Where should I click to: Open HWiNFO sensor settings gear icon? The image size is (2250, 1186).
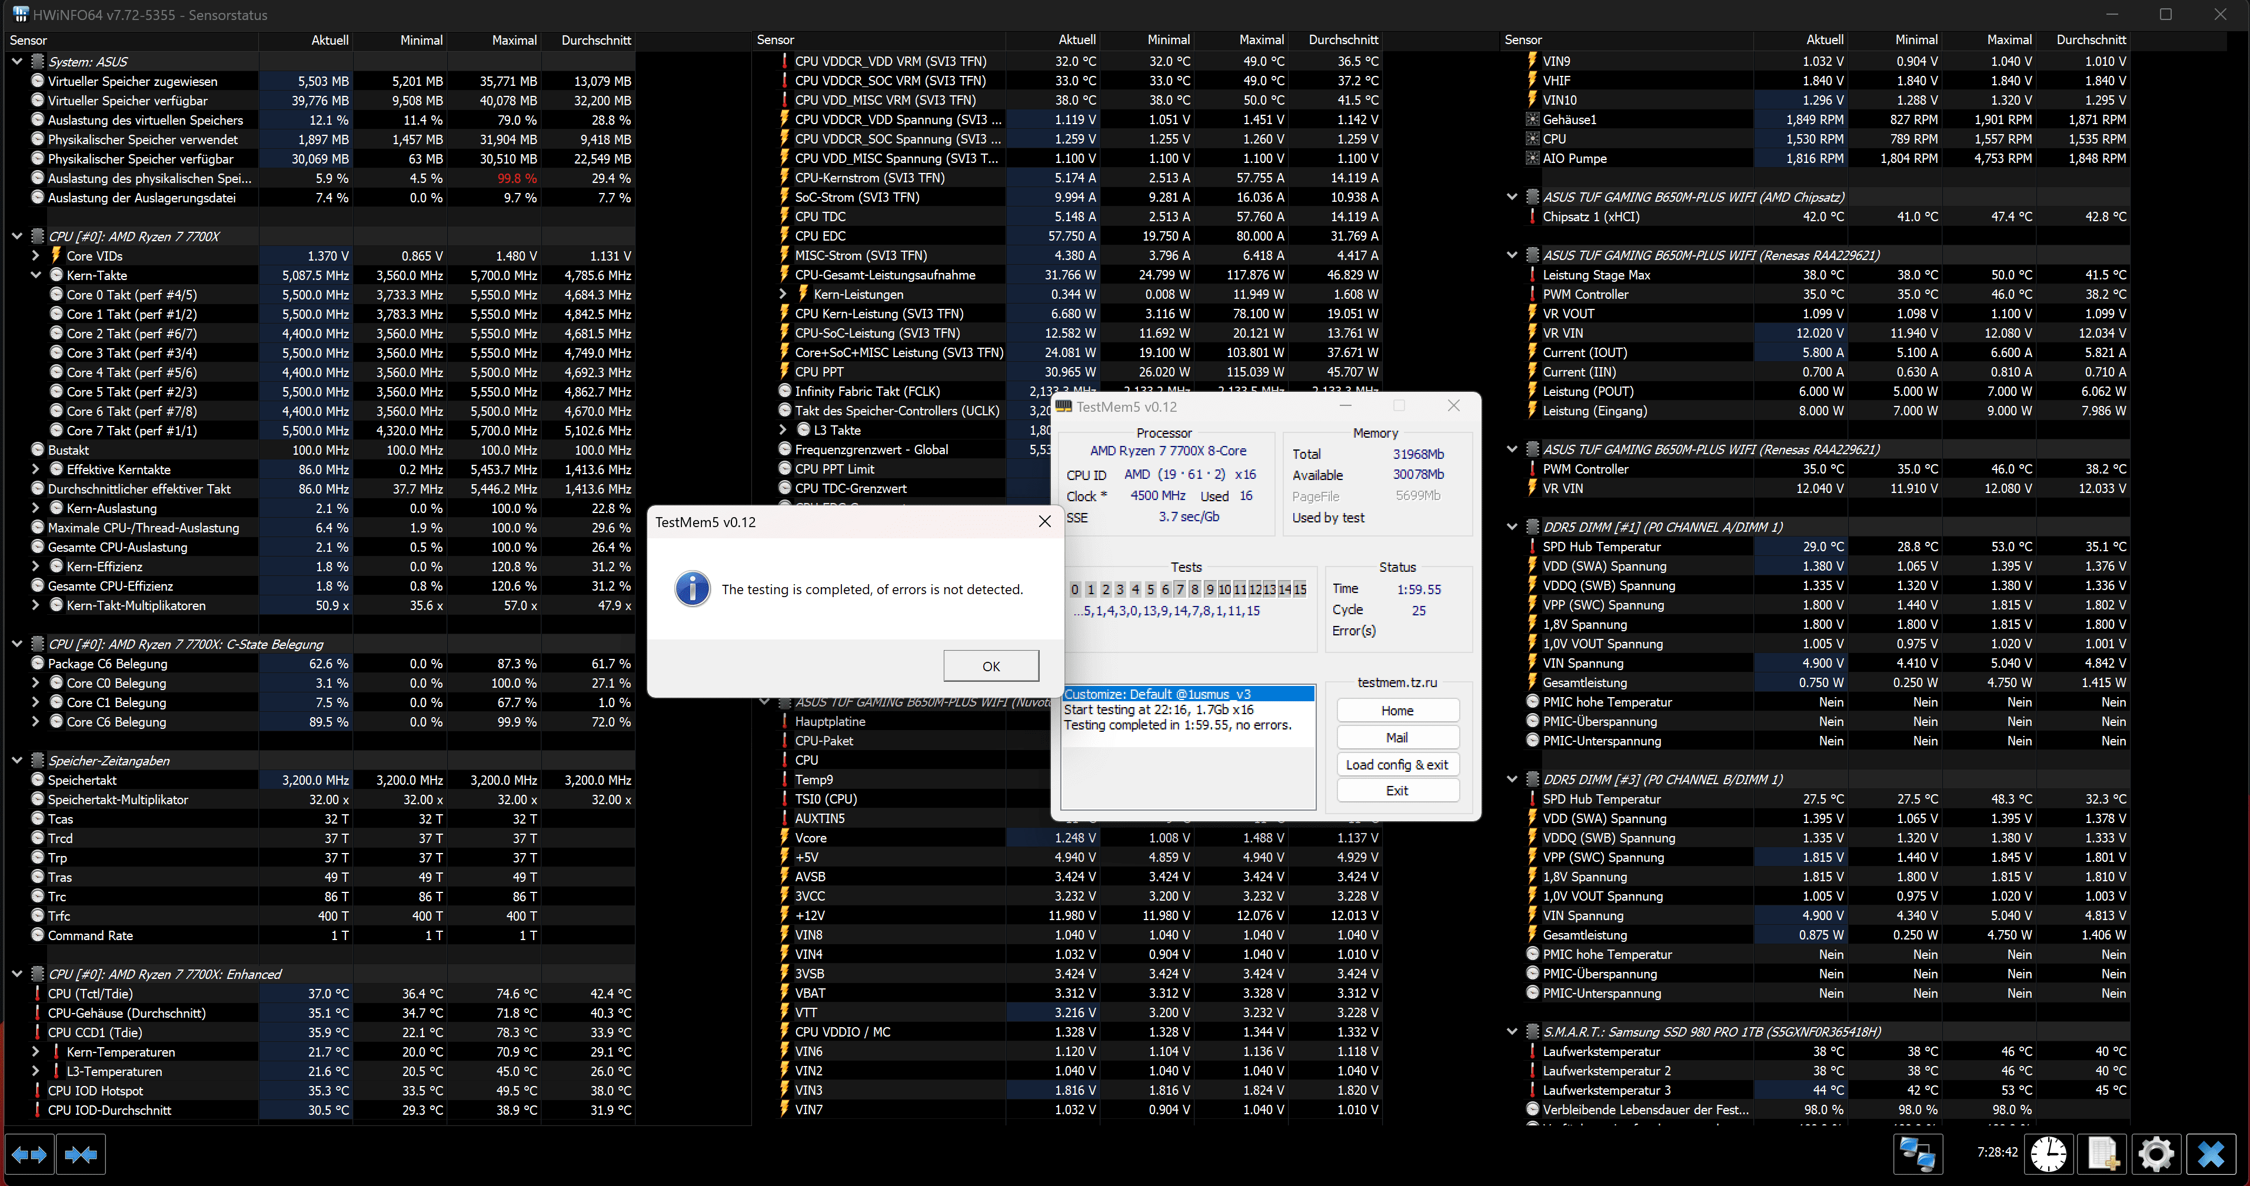2156,1154
